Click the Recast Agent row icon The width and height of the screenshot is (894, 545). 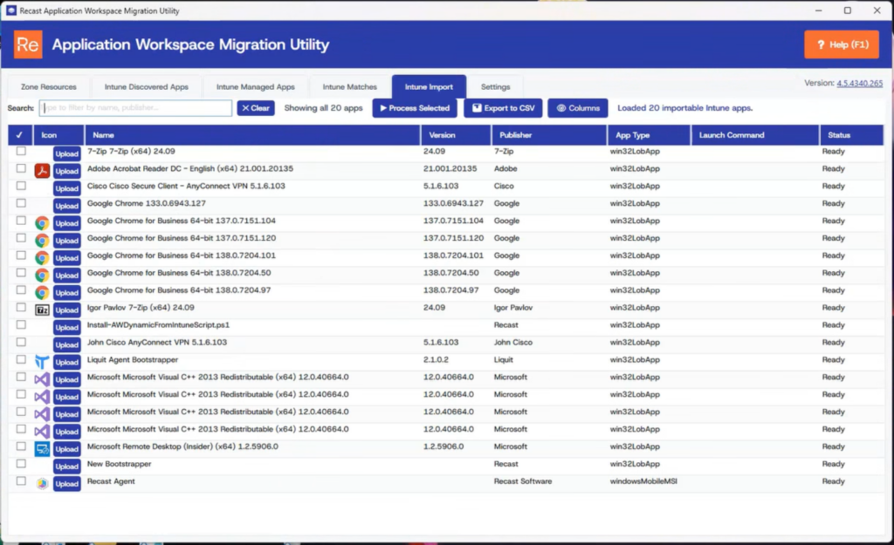[42, 483]
